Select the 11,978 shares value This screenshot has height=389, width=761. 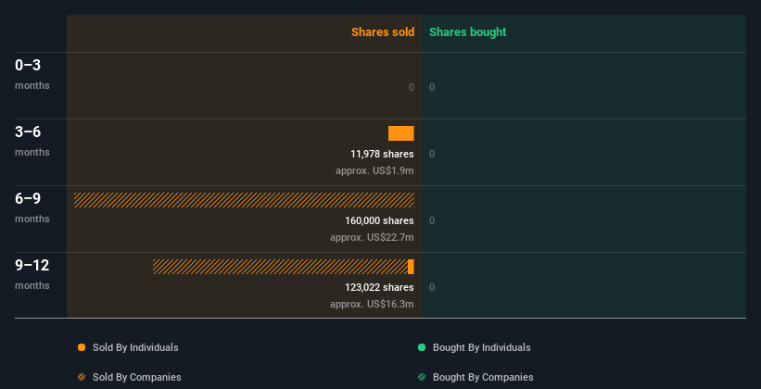point(382,155)
